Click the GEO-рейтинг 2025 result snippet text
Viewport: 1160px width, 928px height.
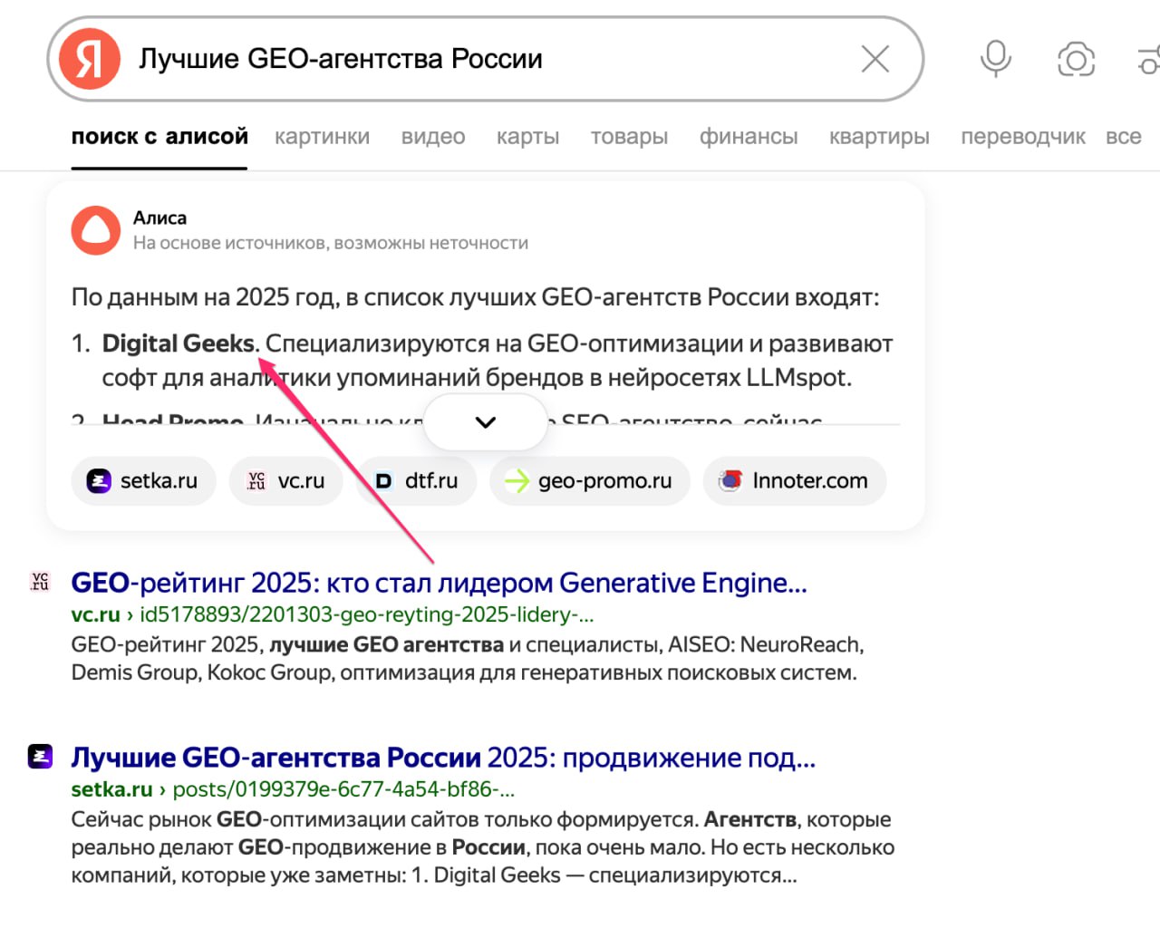(x=468, y=659)
